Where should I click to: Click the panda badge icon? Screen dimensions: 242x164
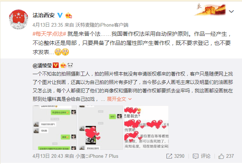click(x=70, y=65)
